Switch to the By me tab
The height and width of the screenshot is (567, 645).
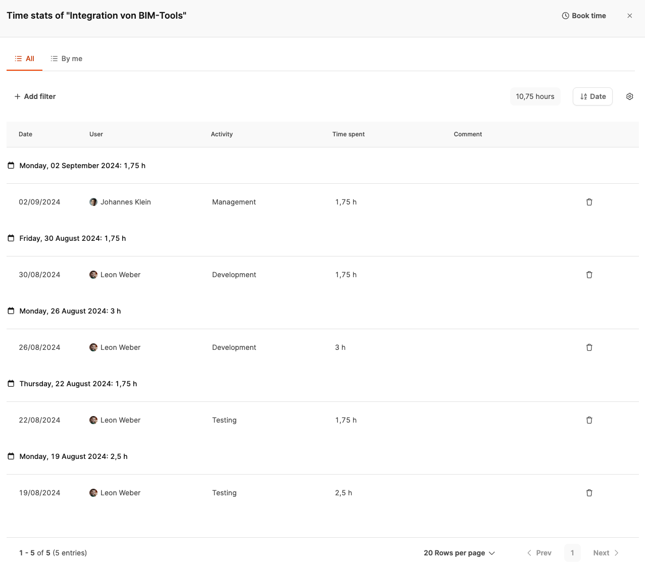pyautogui.click(x=66, y=59)
